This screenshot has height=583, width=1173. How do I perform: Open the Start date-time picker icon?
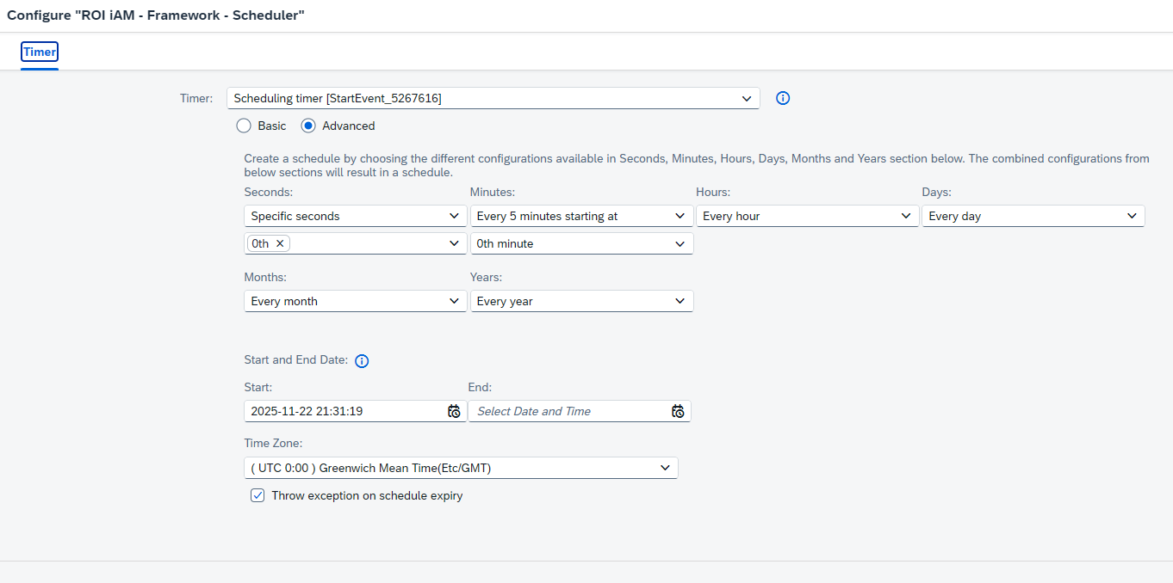click(454, 411)
